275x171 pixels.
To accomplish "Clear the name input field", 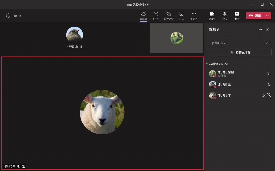I will click(267, 43).
